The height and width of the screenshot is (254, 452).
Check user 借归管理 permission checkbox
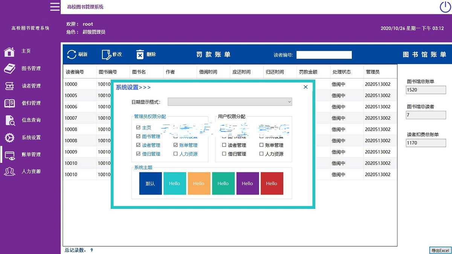point(224,154)
